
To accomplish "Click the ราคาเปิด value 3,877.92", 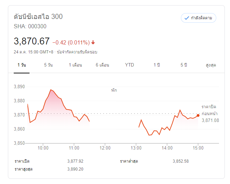I will [76, 161].
